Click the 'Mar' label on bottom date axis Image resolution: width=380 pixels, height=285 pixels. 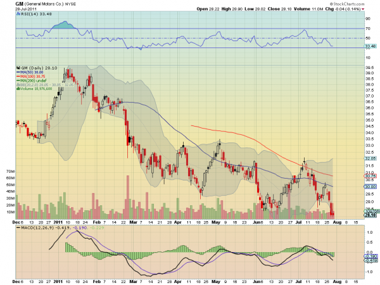click(133, 282)
